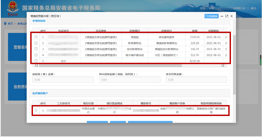This screenshot has width=262, height=137.
Task: Click the 业务查询 blue tile
Action: [17, 86]
